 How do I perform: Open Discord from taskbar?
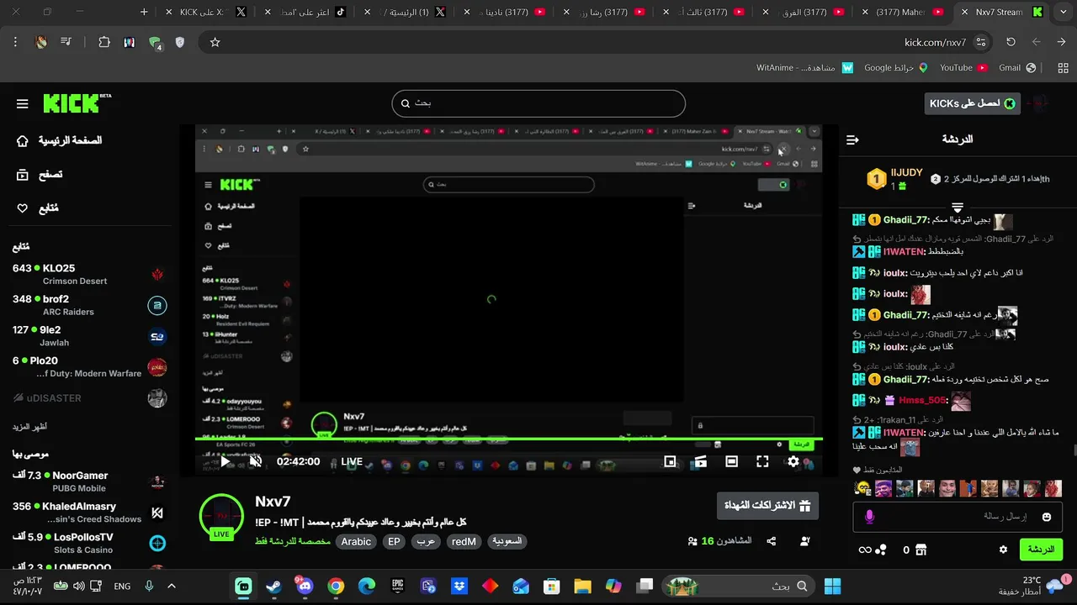304,586
